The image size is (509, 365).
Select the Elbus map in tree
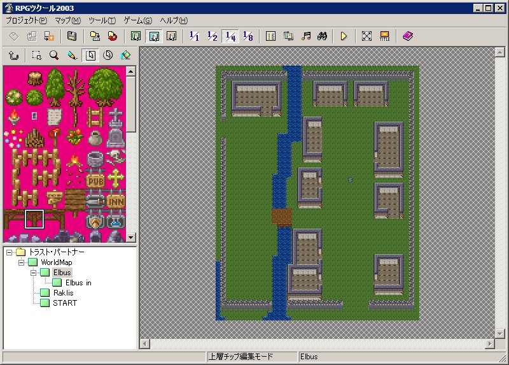[x=62, y=273]
